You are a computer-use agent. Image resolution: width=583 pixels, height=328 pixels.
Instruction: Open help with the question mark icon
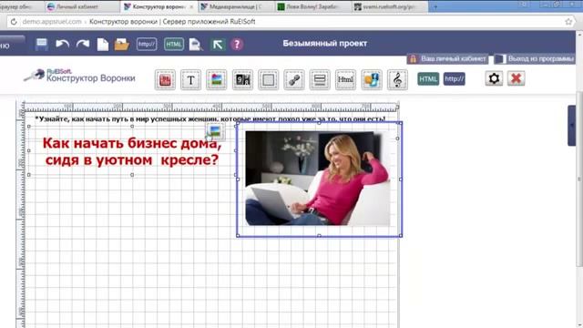click(x=237, y=45)
